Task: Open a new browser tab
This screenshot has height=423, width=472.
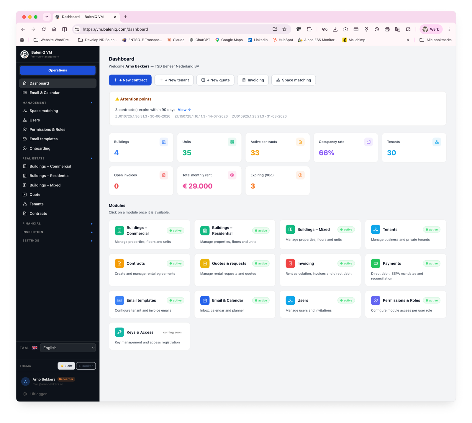Action: point(126,17)
